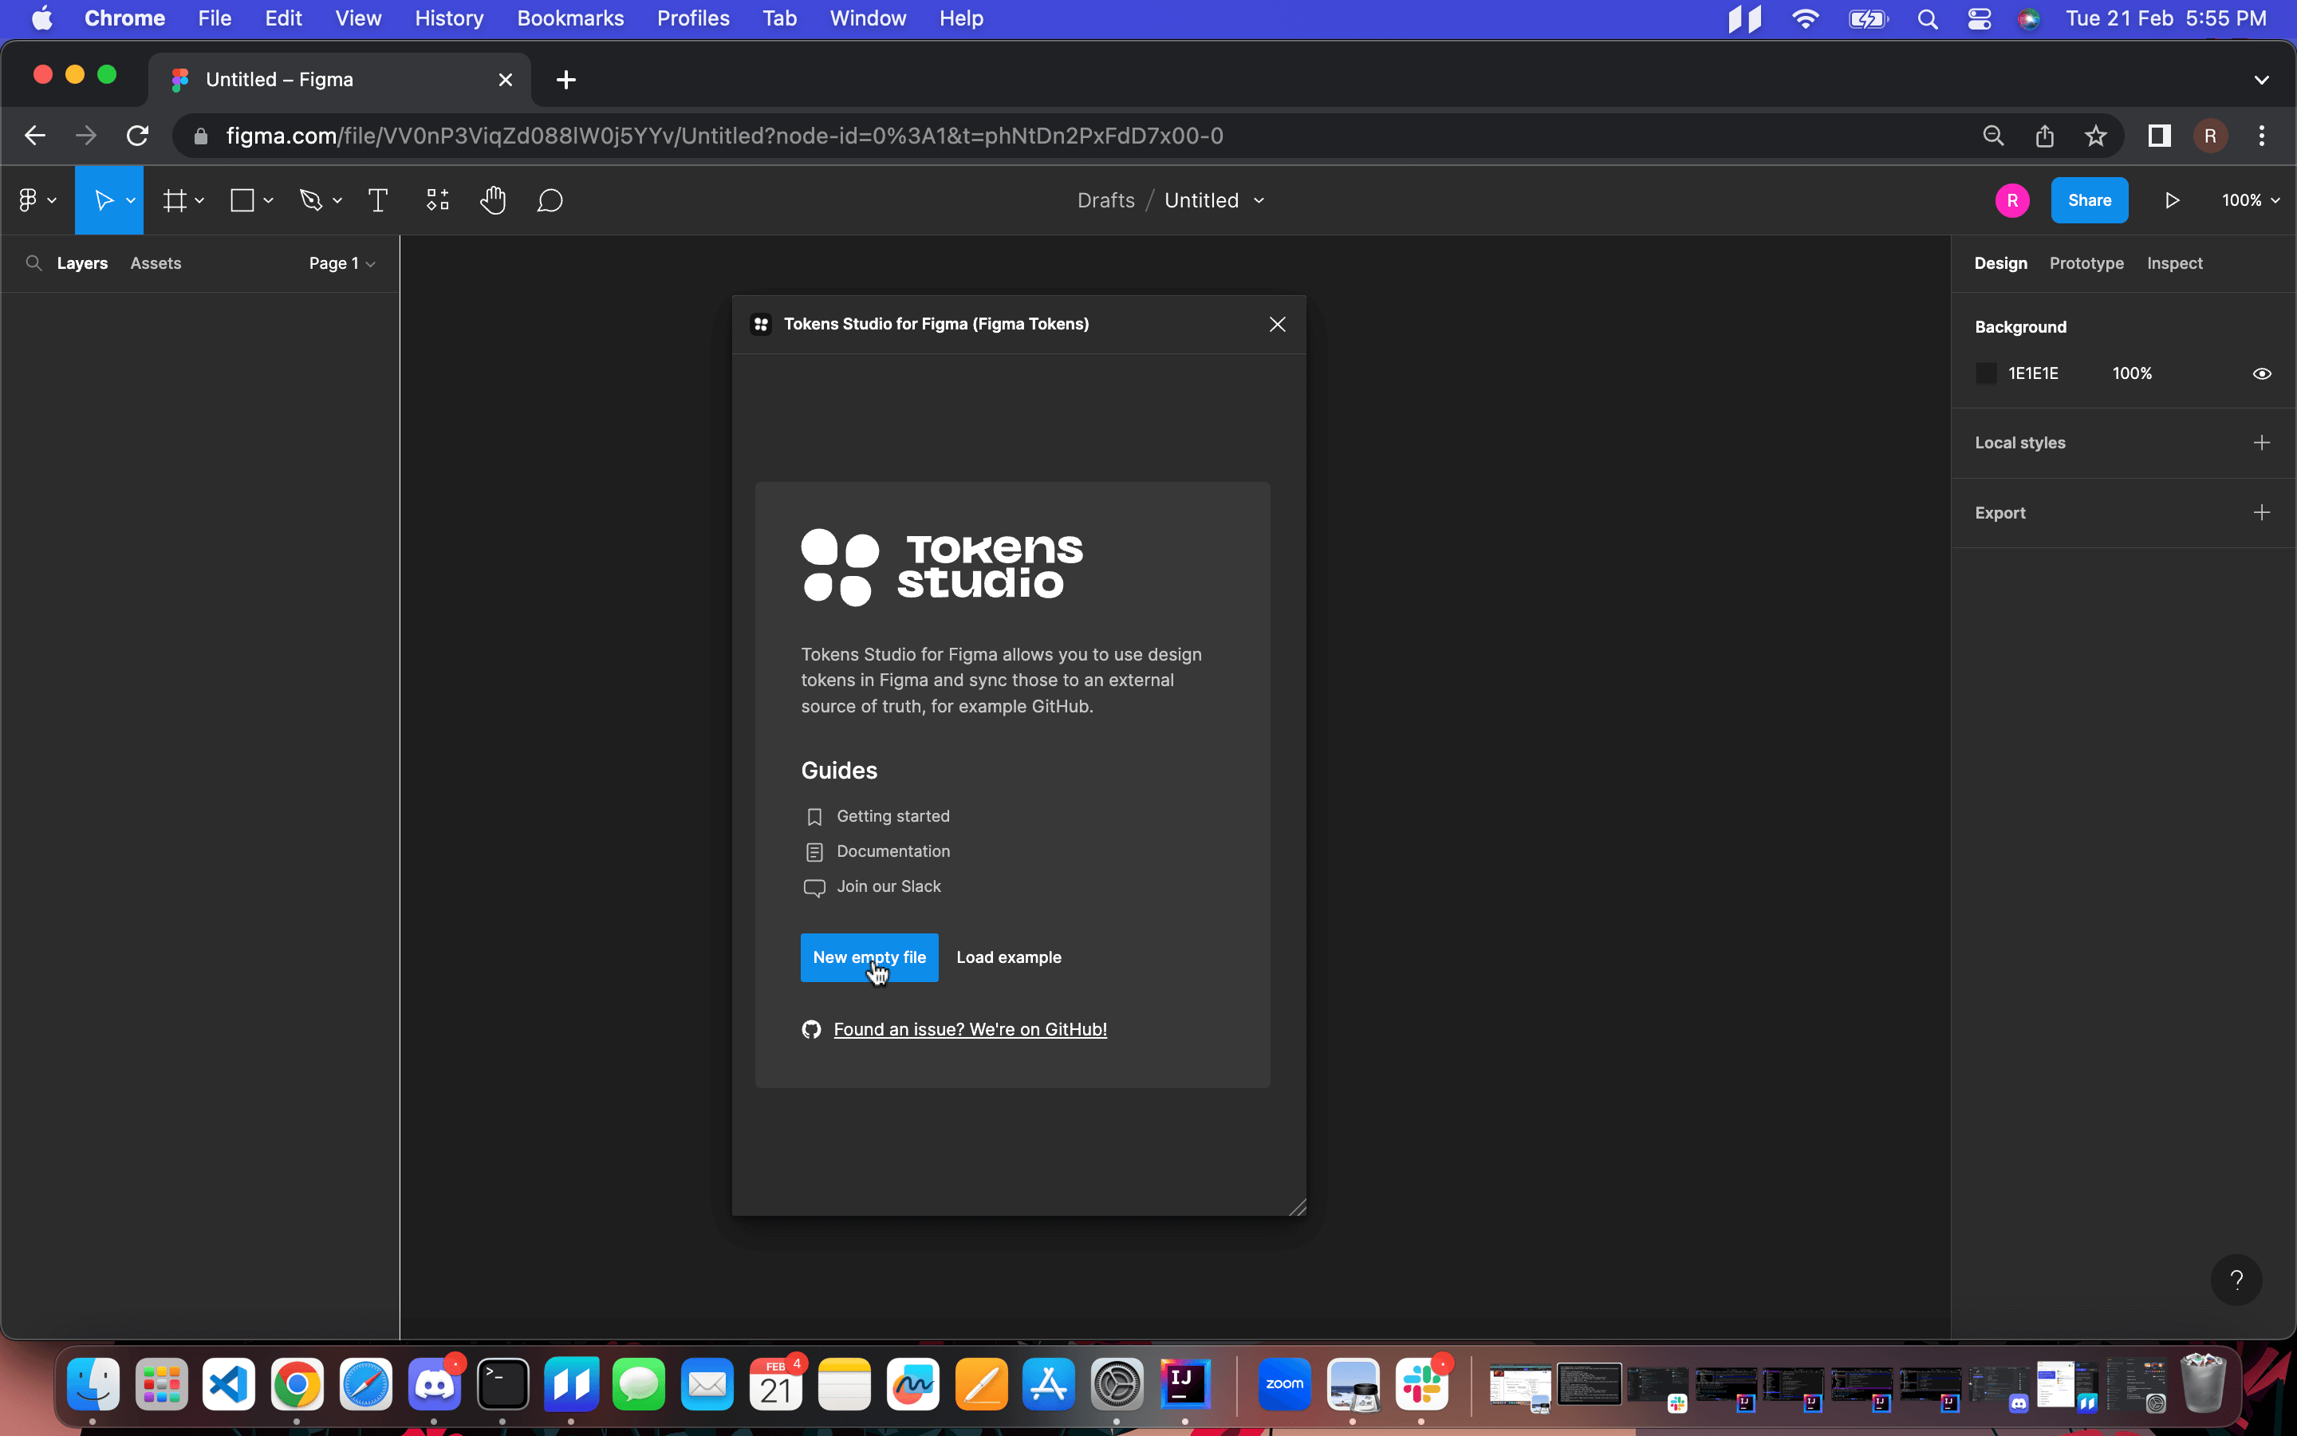
Task: Open Slack from the dock
Action: coord(1421,1385)
